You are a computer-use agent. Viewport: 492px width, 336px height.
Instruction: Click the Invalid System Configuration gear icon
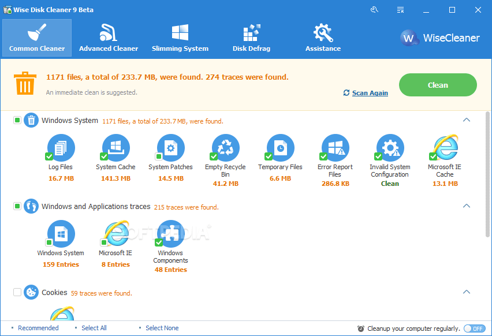pos(390,147)
